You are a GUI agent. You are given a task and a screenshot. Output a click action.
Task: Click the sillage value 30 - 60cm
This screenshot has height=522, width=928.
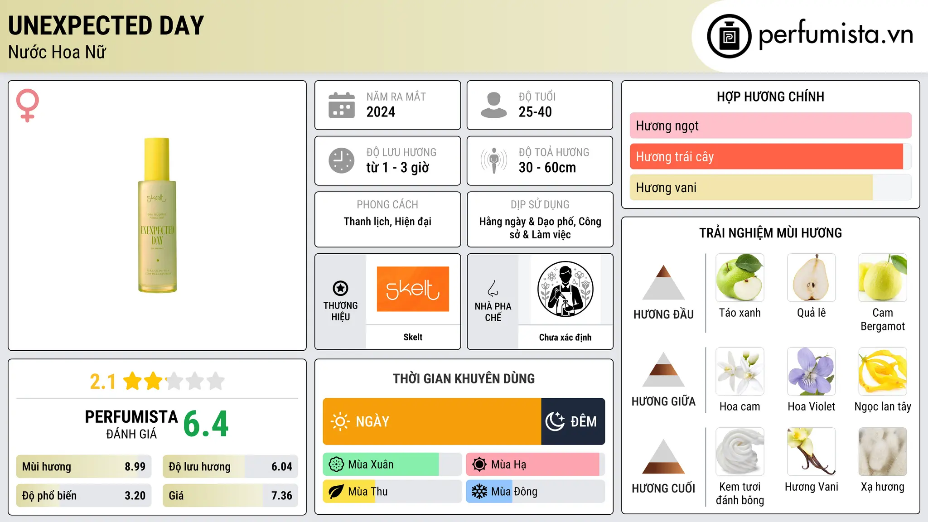coord(547,168)
